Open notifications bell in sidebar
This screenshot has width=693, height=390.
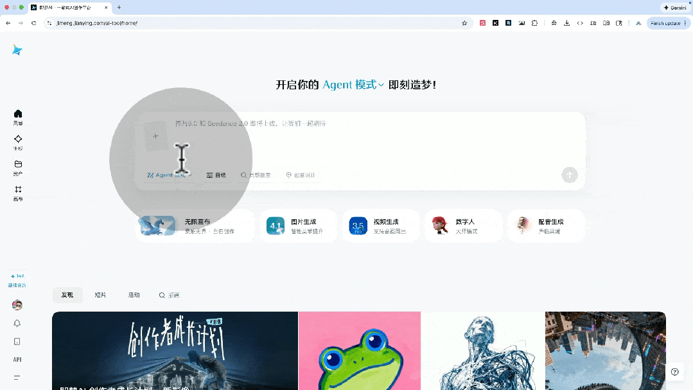coord(17,323)
